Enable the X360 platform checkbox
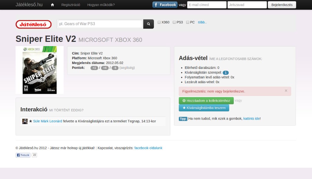This screenshot has height=179, width=312. (x=159, y=22)
